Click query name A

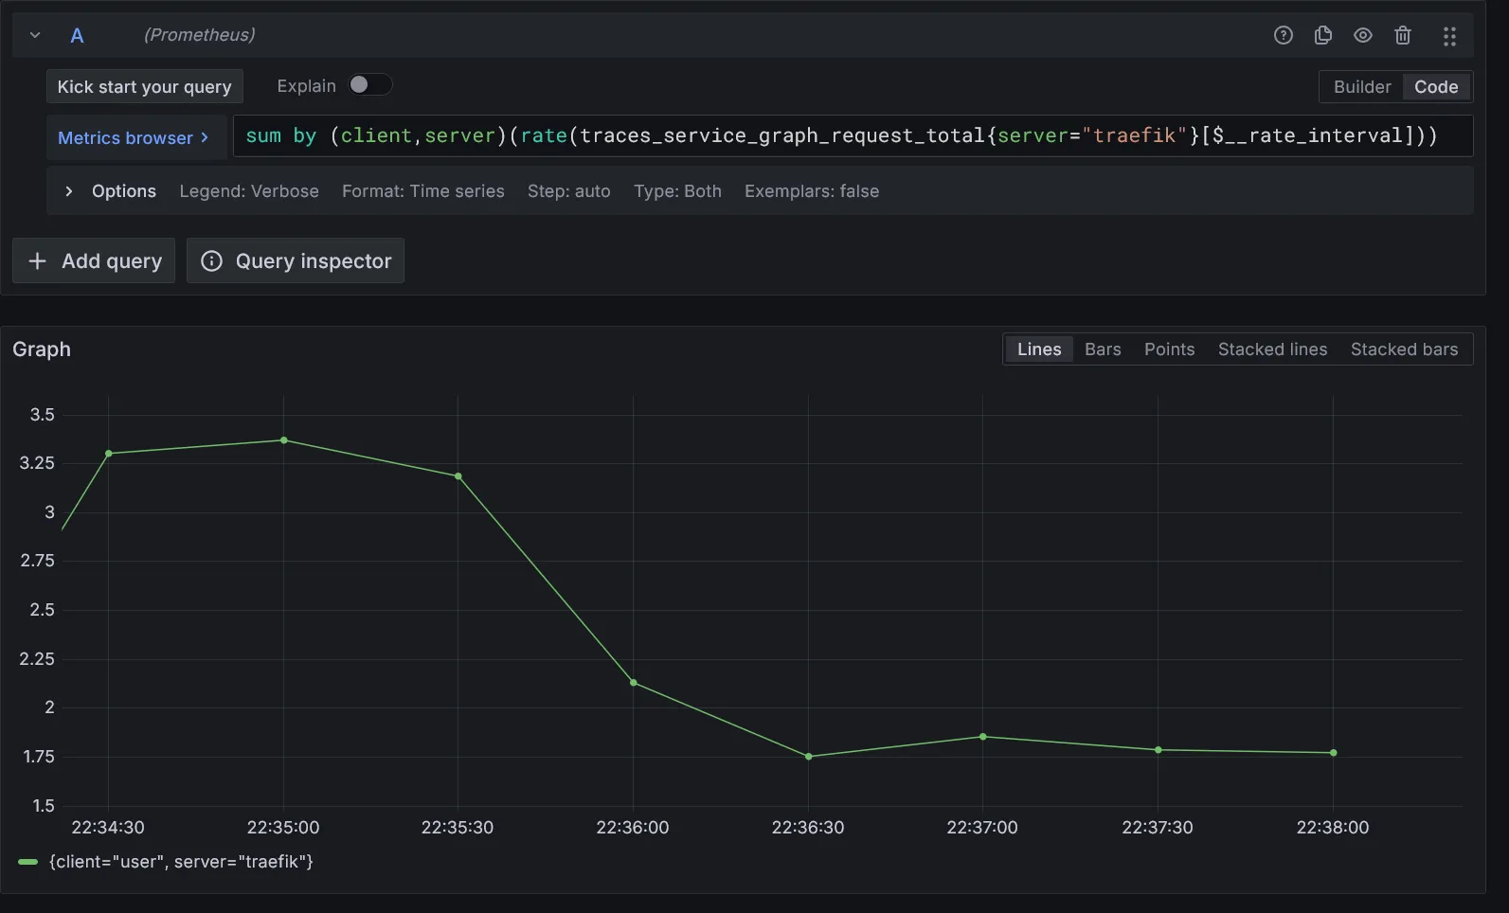pyautogui.click(x=77, y=35)
